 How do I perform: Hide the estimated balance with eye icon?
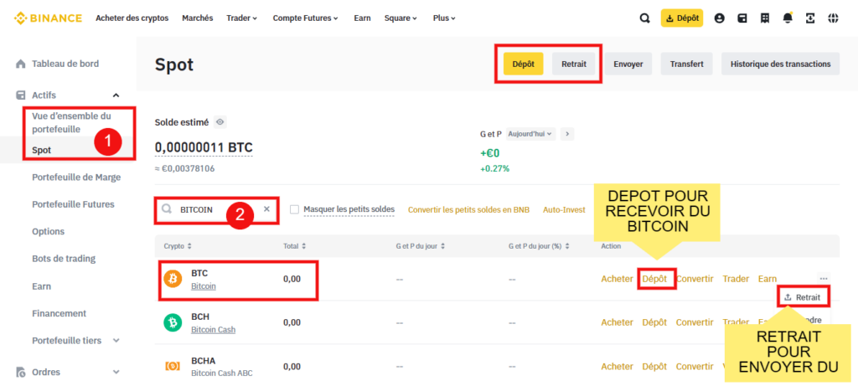[x=220, y=122]
